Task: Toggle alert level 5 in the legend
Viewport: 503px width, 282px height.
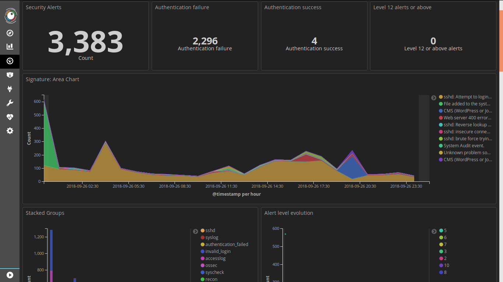Action: coord(443,231)
